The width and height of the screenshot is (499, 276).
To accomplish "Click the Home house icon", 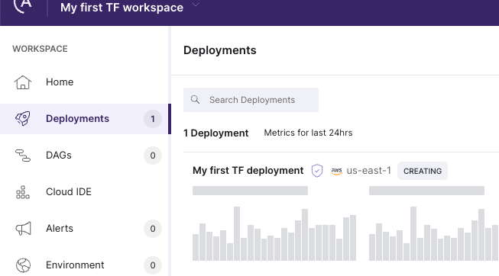I will tap(23, 82).
